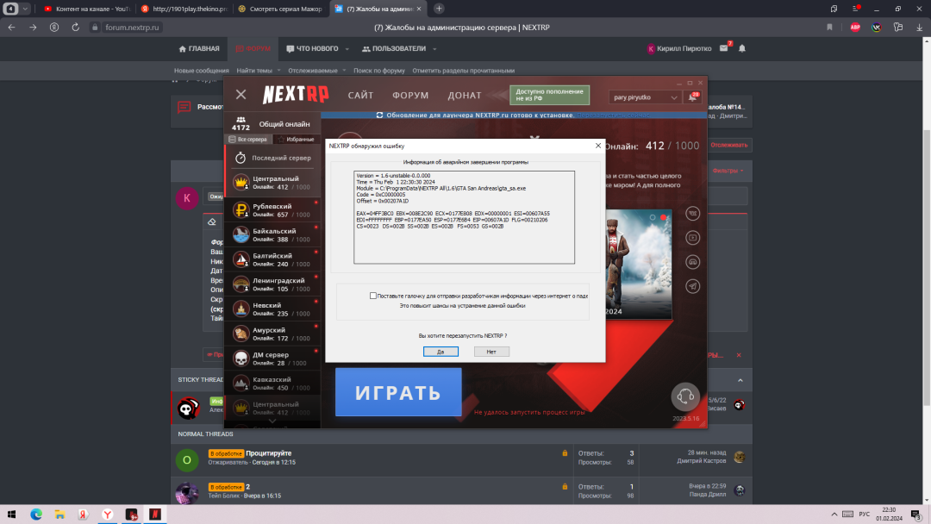
Task: Click the big ИГРАТЬ button
Action: coord(398,392)
